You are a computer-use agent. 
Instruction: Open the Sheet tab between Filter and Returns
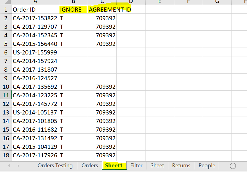[157, 166]
